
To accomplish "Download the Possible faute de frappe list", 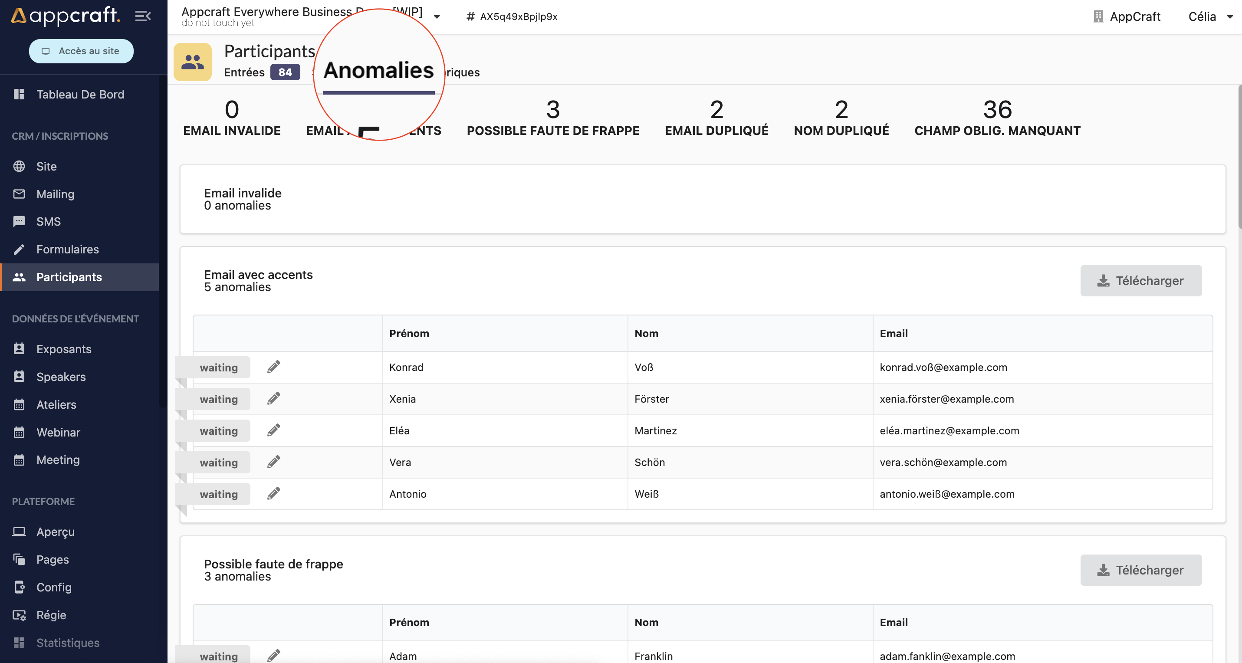I will (x=1140, y=570).
